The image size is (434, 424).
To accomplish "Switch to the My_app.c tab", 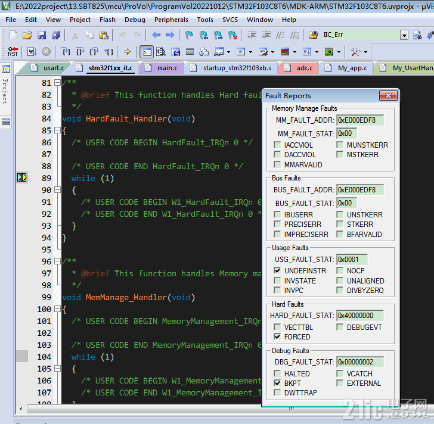I will pyautogui.click(x=347, y=68).
